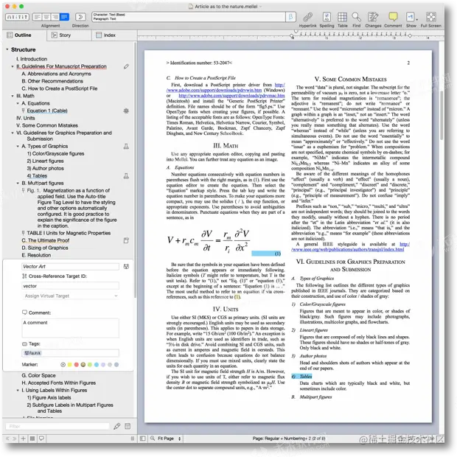Select IV. Units in the outline

(x=25, y=118)
